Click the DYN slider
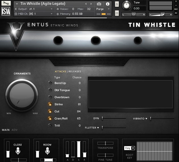The width and height of the screenshot is (179, 162). (x=114, y=119)
